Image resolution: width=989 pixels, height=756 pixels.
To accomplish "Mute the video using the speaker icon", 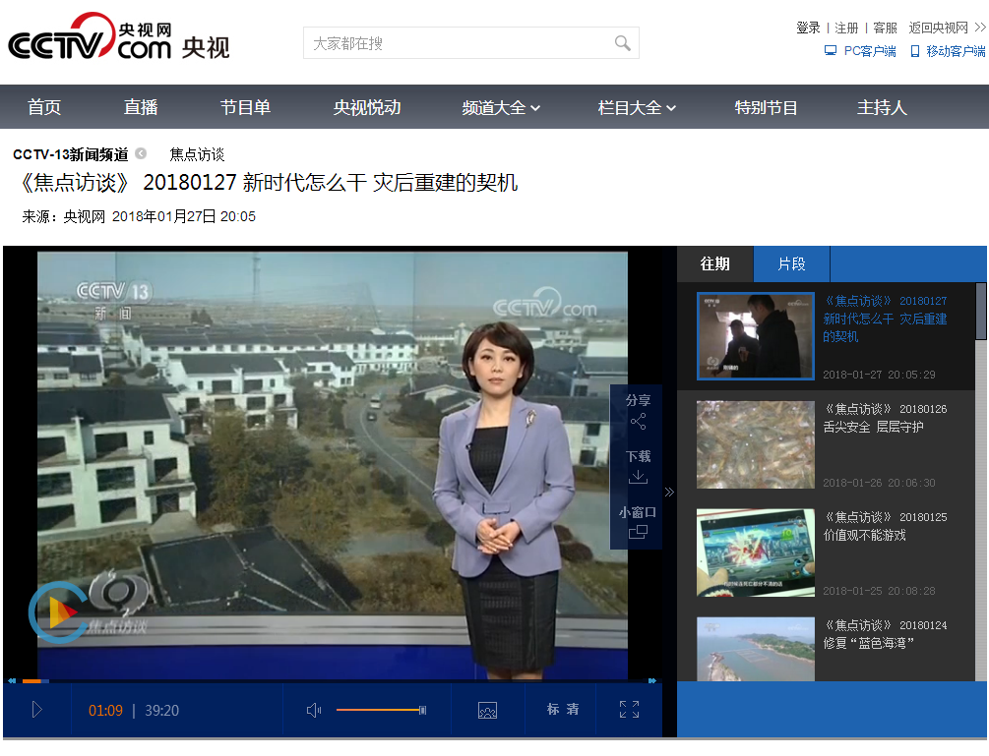I will (314, 710).
